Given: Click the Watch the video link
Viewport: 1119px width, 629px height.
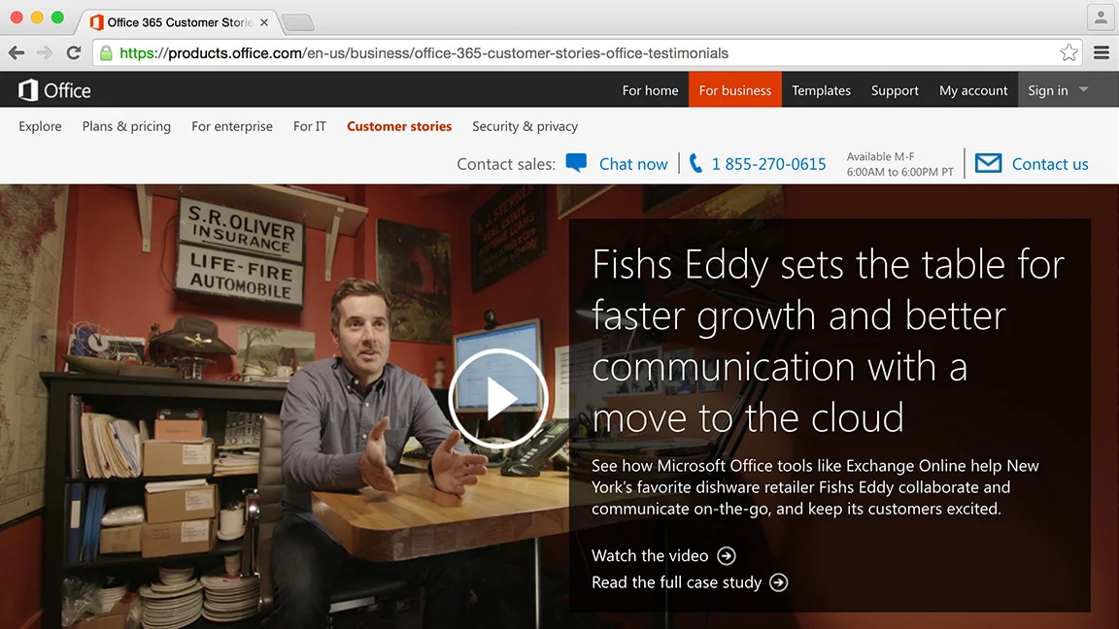Looking at the screenshot, I should (650, 555).
